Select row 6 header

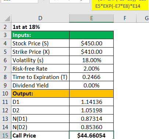(6, 60)
